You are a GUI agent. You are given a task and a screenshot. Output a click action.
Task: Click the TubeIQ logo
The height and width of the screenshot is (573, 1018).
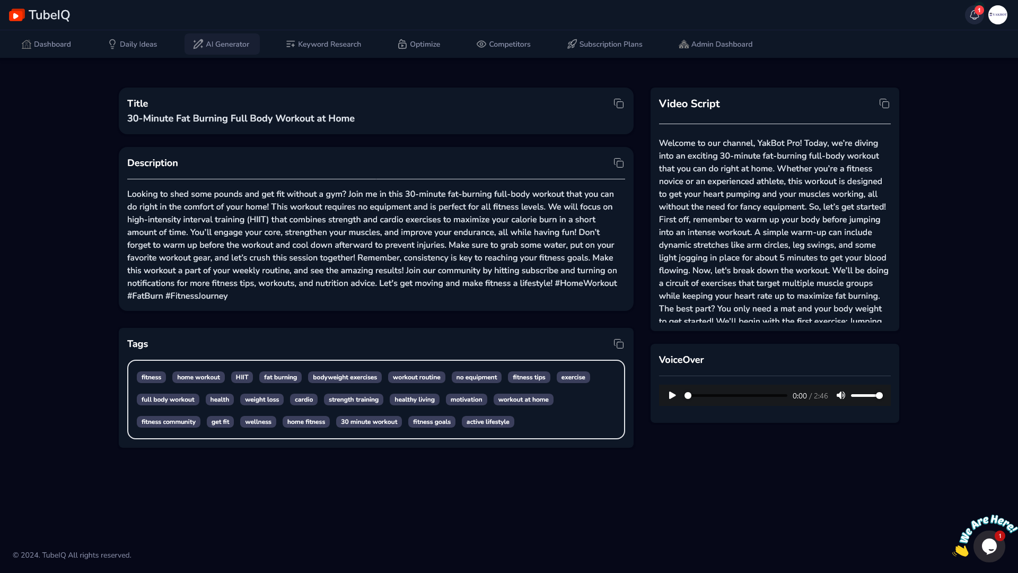coord(39,15)
